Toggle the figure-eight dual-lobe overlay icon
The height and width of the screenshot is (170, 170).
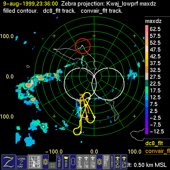click(73, 162)
